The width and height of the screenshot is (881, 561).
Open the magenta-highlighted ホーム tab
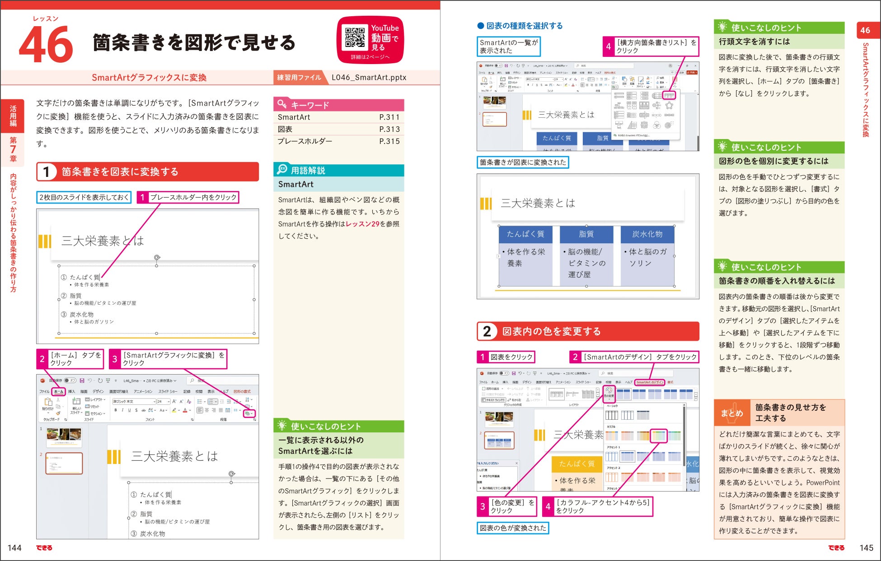(59, 391)
